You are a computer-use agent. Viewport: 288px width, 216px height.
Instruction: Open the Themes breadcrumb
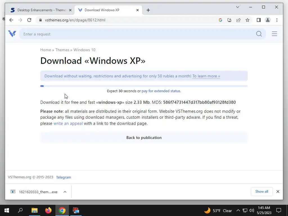click(62, 50)
